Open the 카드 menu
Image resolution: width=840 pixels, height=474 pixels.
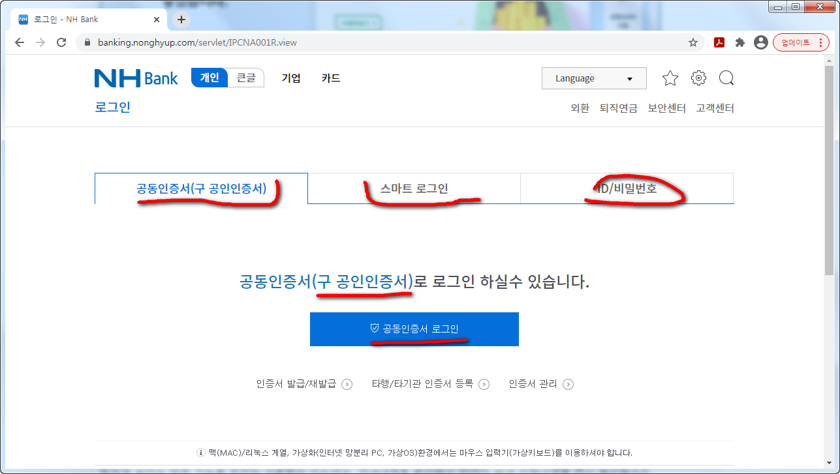pyautogui.click(x=331, y=78)
